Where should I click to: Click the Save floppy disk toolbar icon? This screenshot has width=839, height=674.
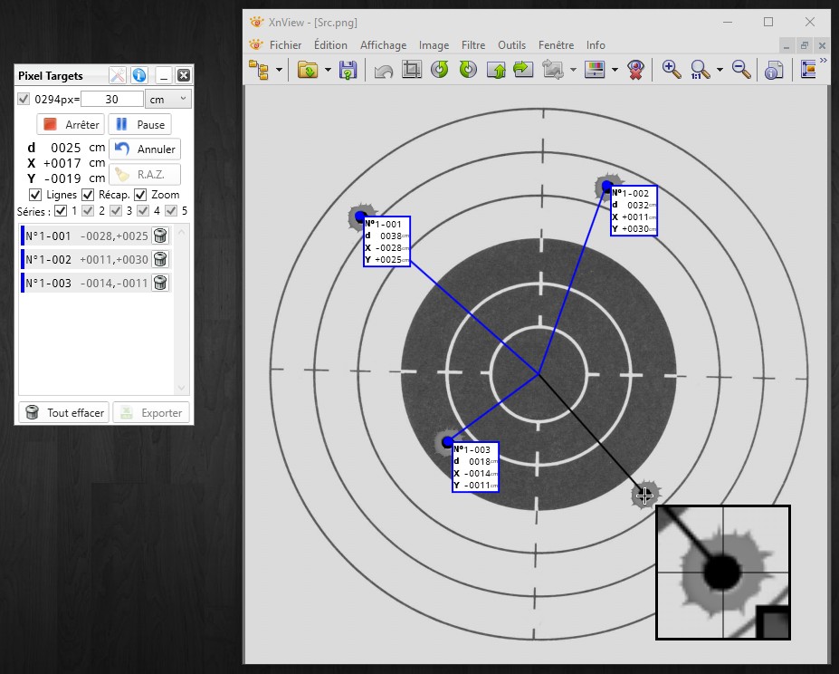(x=348, y=70)
